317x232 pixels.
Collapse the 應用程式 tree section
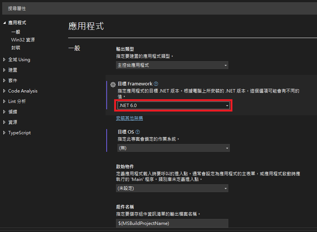click(4, 23)
